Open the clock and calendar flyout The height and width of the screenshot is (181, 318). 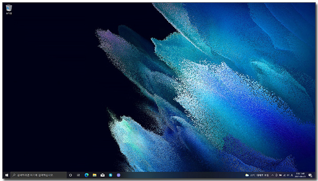click(300, 175)
